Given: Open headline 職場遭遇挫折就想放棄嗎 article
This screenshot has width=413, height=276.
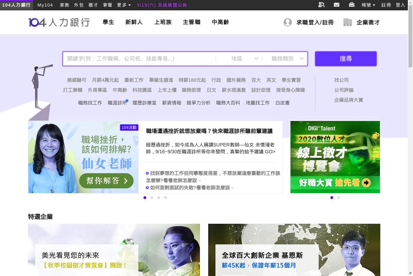Looking at the screenshot, I should click(x=209, y=131).
